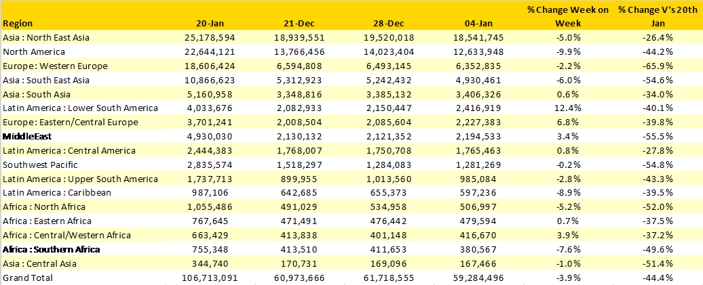Select the Asia : North East Asia row label

[46, 38]
